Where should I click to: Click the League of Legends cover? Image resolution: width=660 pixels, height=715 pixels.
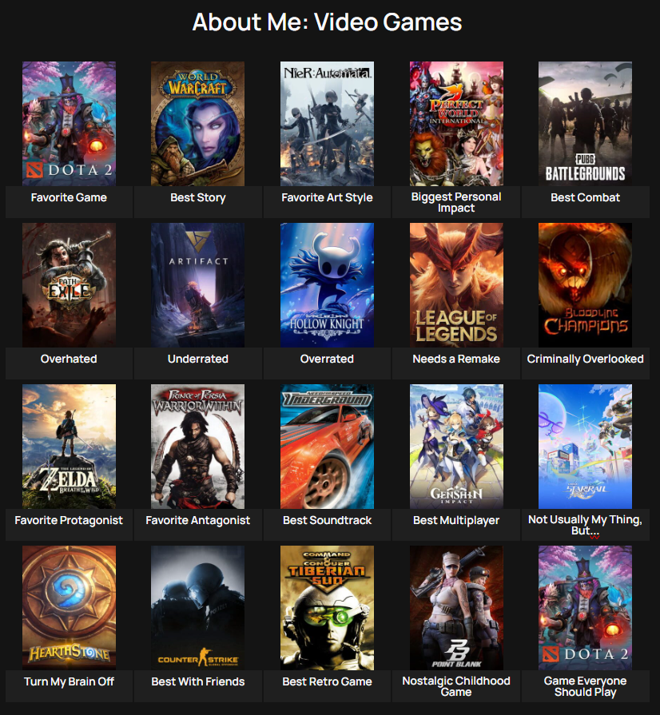(456, 285)
